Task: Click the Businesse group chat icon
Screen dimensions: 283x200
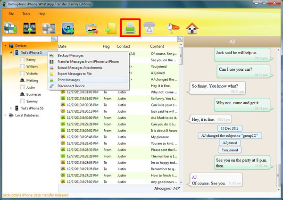Action: coord(22,94)
